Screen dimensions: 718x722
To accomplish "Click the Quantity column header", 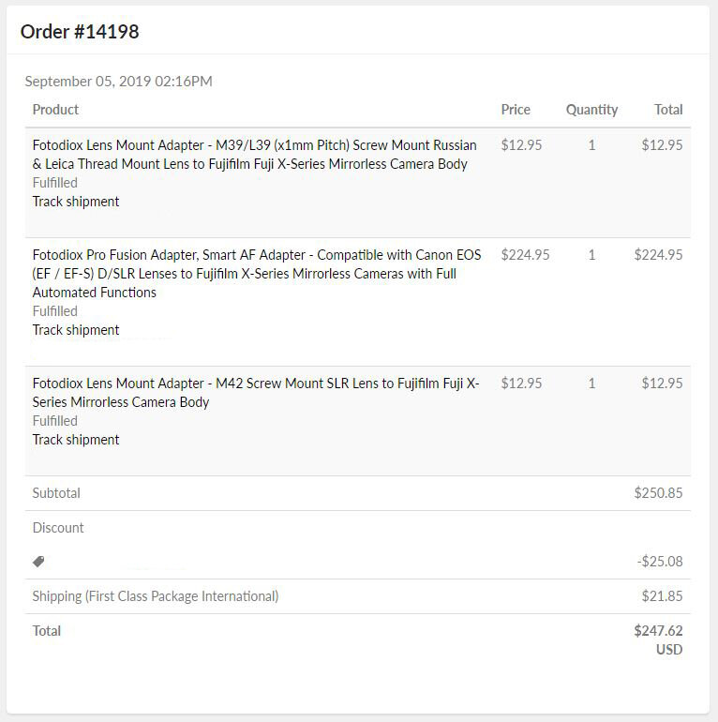I will point(591,110).
